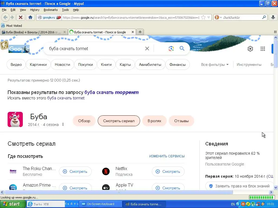Image resolution: width=278 pixels, height=208 pixels.
Task: Open the downloads arrow button
Action: [273, 17]
